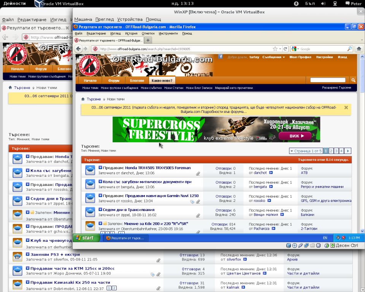Screen dimensions: 365x292
Task: Open volume control in GNOME top bar
Action: click(323, 3)
